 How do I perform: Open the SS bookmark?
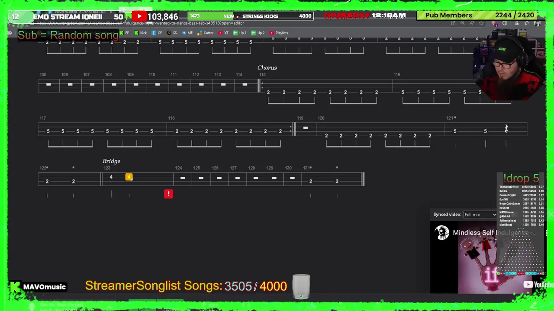point(172,33)
